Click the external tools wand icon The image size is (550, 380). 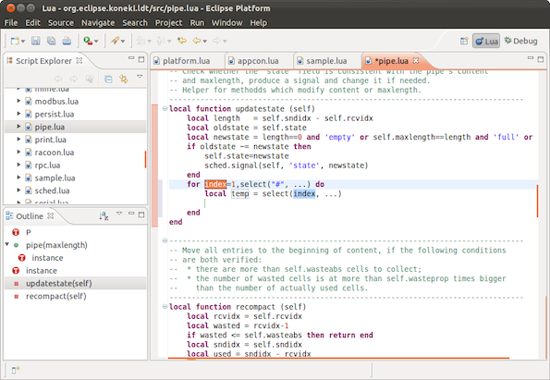115,41
